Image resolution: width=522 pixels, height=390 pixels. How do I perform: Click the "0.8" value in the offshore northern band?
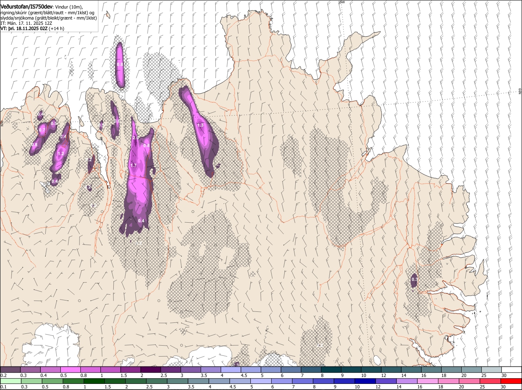click(120, 64)
